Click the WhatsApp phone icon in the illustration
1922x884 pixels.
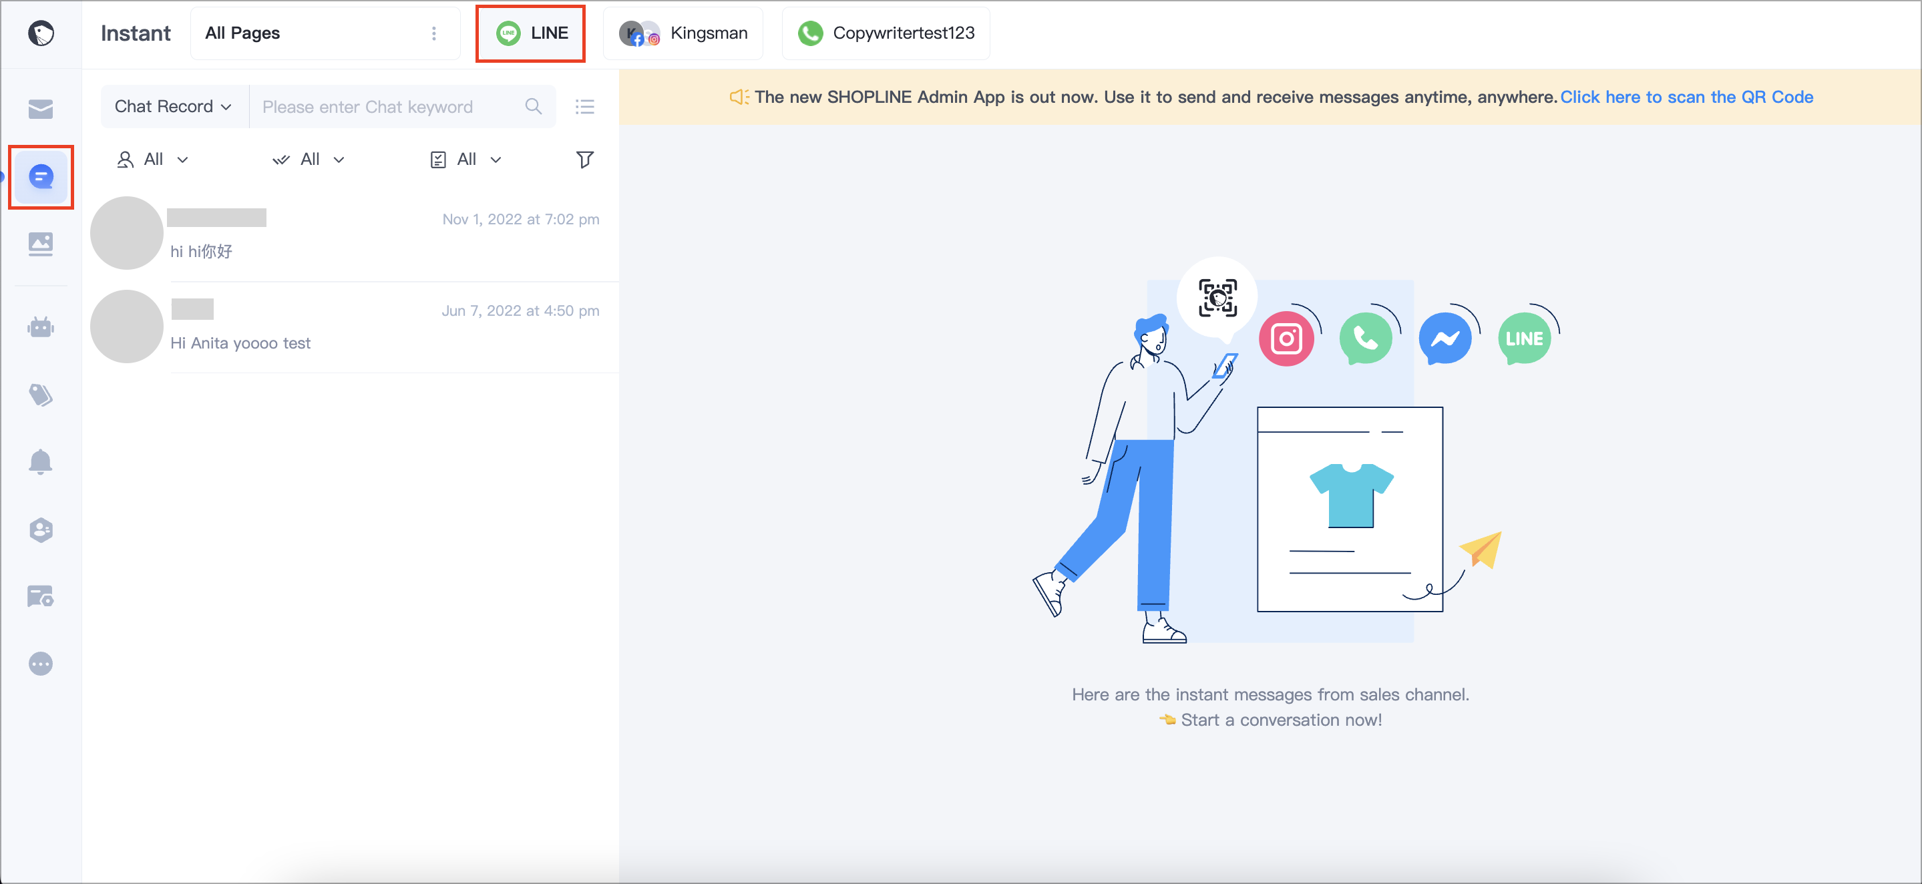pyautogui.click(x=1366, y=339)
